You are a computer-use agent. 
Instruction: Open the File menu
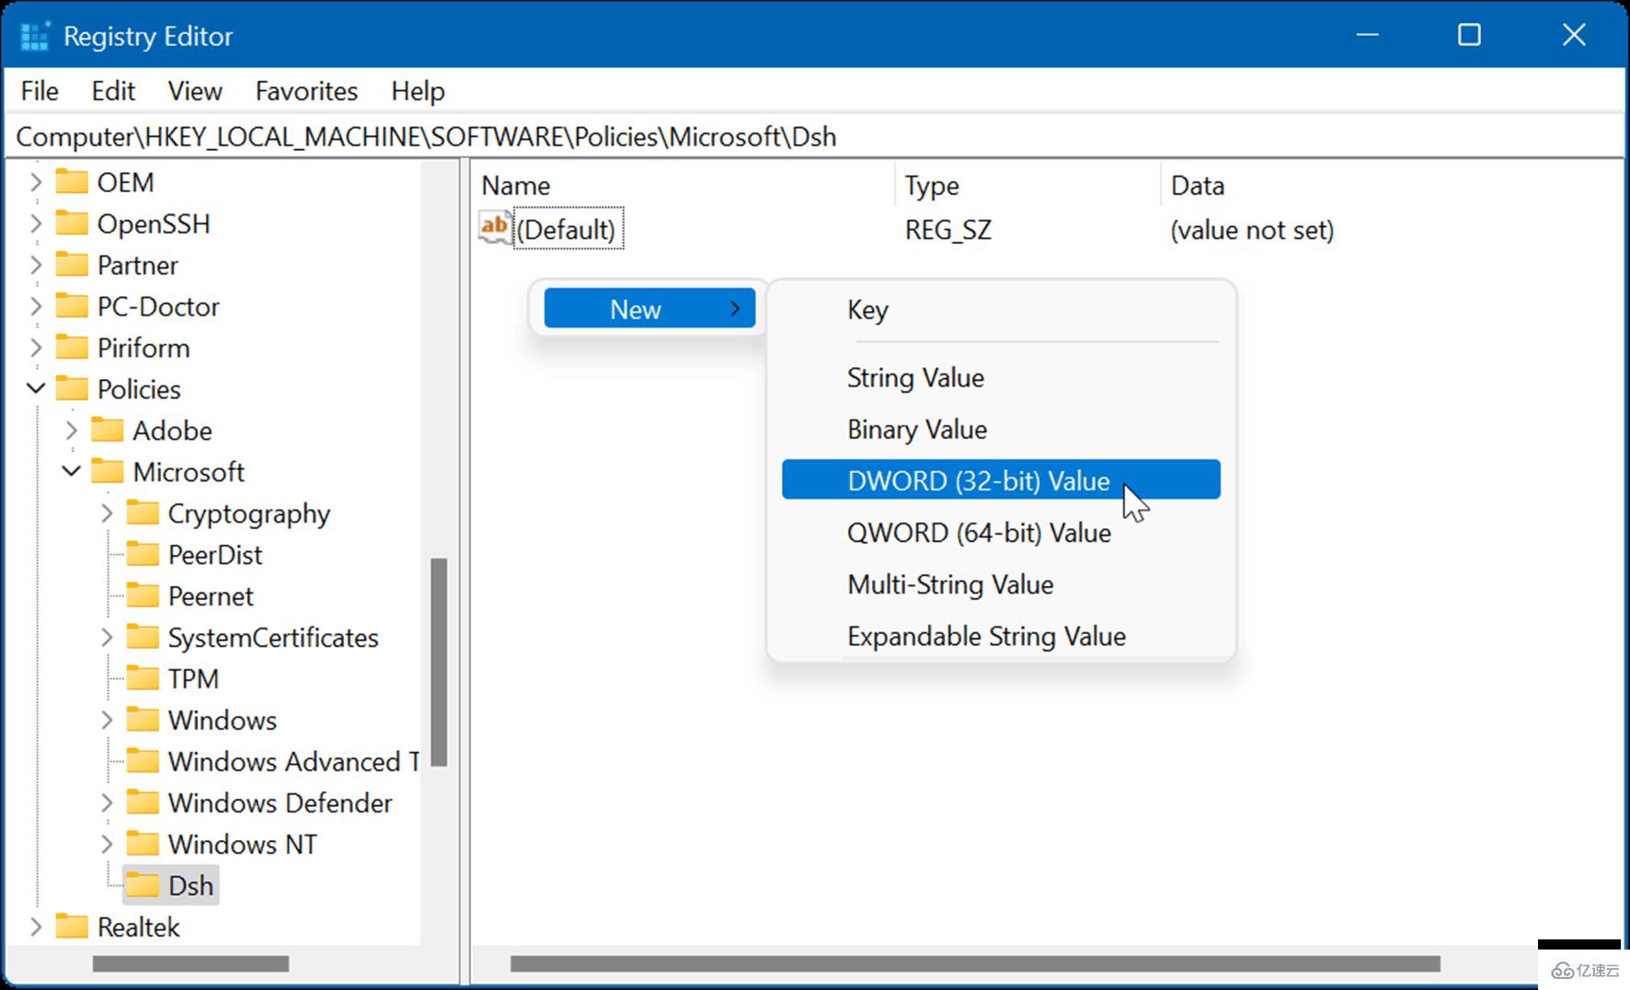coord(40,91)
